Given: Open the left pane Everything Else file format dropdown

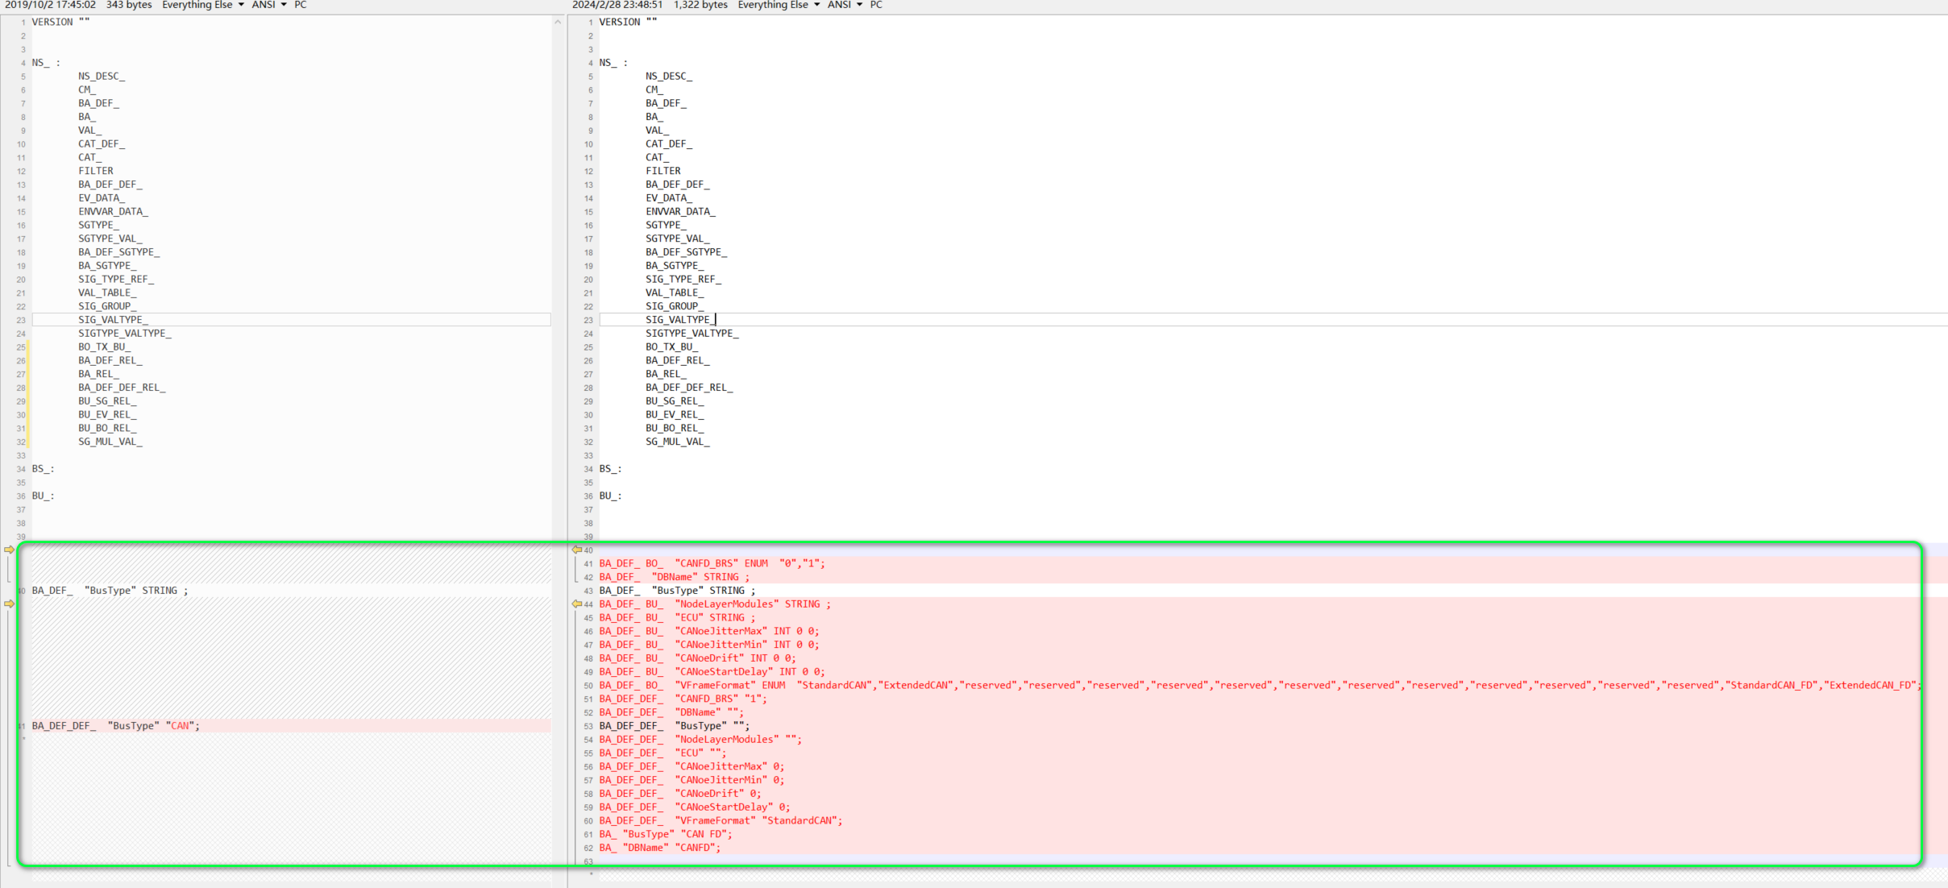Looking at the screenshot, I should (x=203, y=5).
